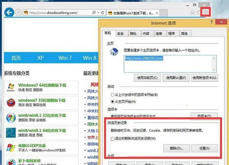The image size is (229, 165).
Task: Click the homepage box scroll down arrow
Action: pyautogui.click(x=214, y=70)
